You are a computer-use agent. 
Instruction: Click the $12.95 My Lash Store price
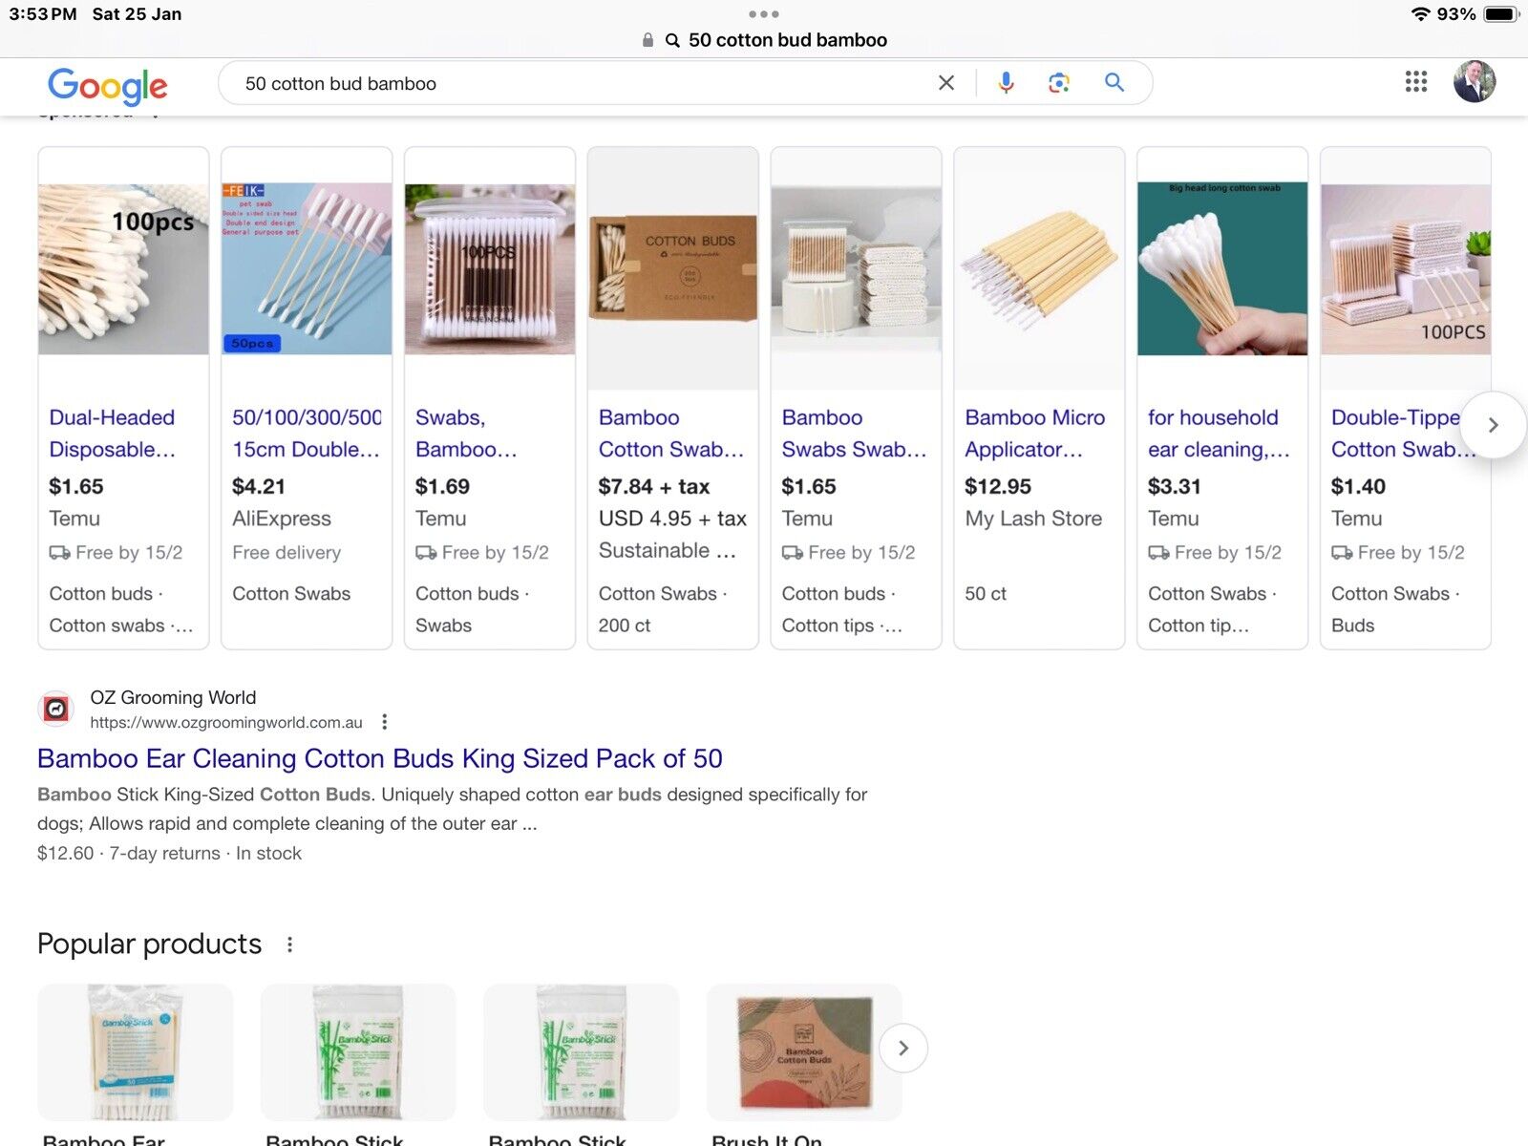[x=998, y=486]
